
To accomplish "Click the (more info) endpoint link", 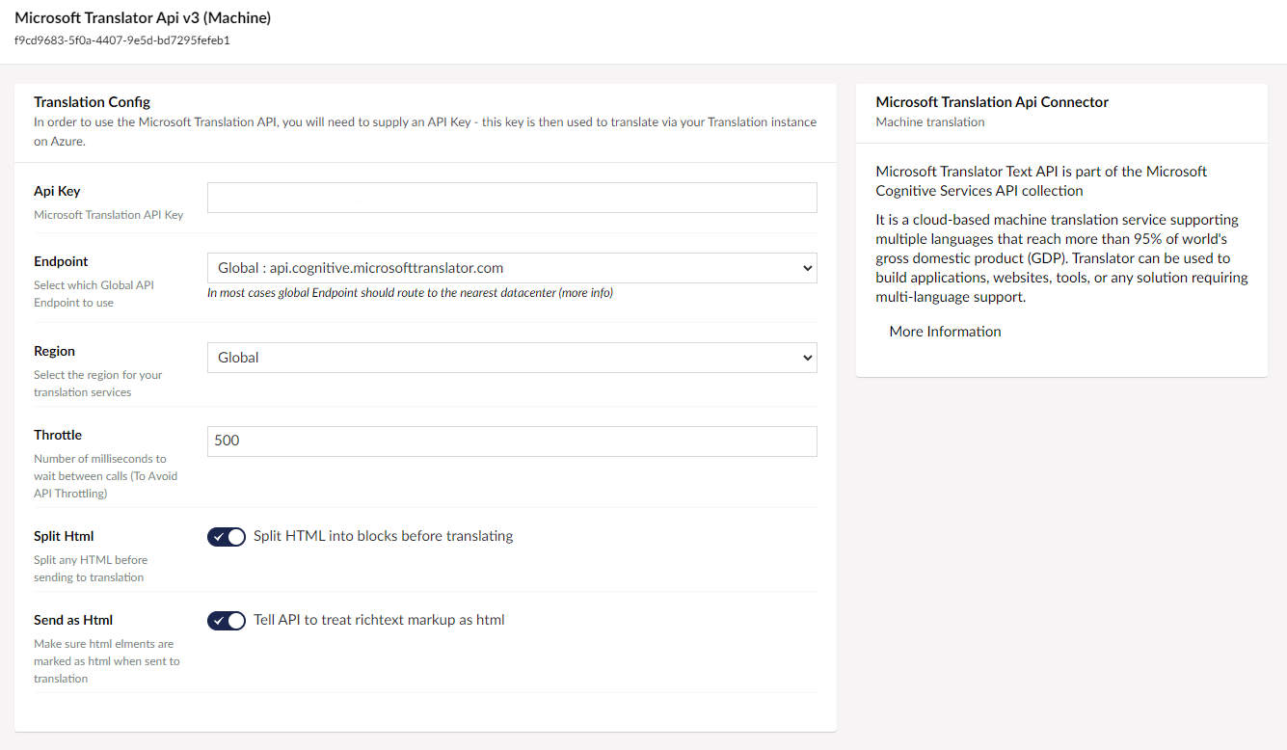I will (585, 293).
